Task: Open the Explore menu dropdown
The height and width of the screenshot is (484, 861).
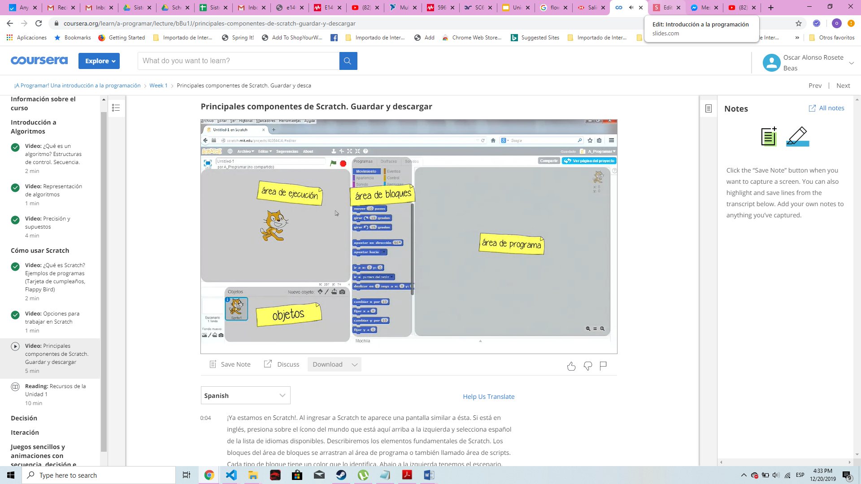Action: (99, 61)
